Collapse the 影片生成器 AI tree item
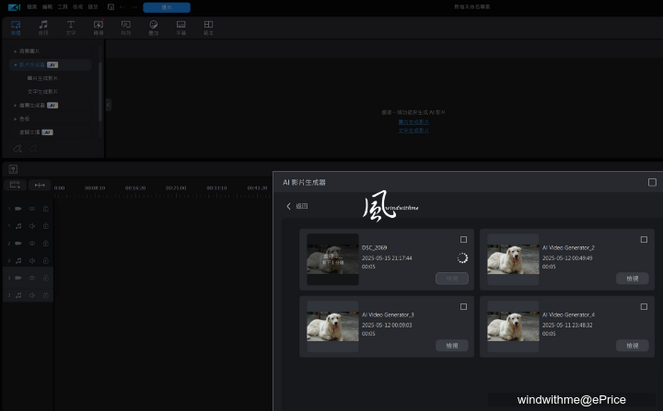Image resolution: width=663 pixels, height=411 pixels. pos(14,65)
